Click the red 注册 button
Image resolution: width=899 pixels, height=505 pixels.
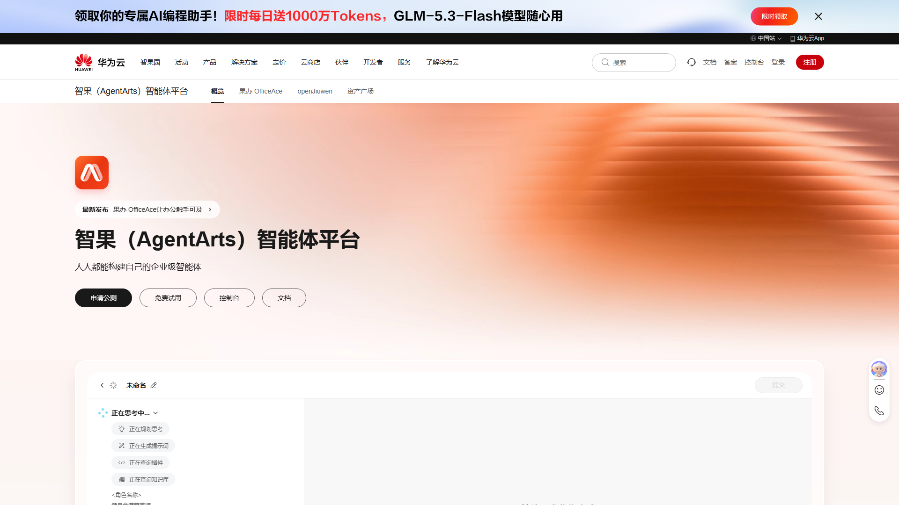810,62
